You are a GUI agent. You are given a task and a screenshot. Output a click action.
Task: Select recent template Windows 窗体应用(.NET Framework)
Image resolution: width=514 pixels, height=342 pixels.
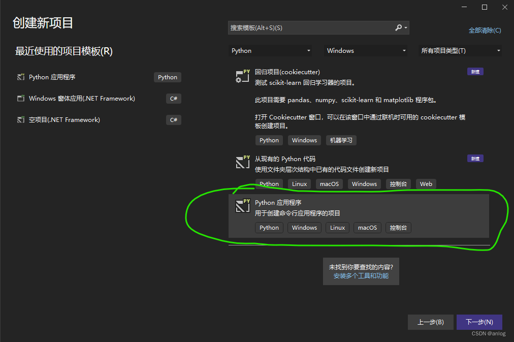pos(99,99)
